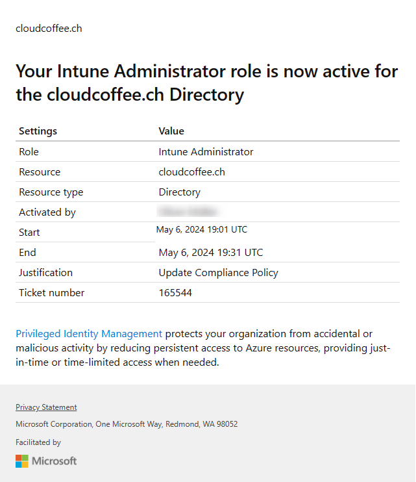Click the Microsoft four-square logo icon
This screenshot has height=482, width=416.
point(22,461)
